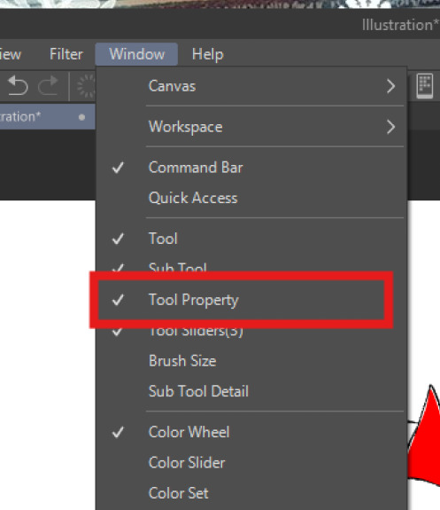
Task: Click the loading spinner icon in toolbar
Action: click(x=86, y=86)
